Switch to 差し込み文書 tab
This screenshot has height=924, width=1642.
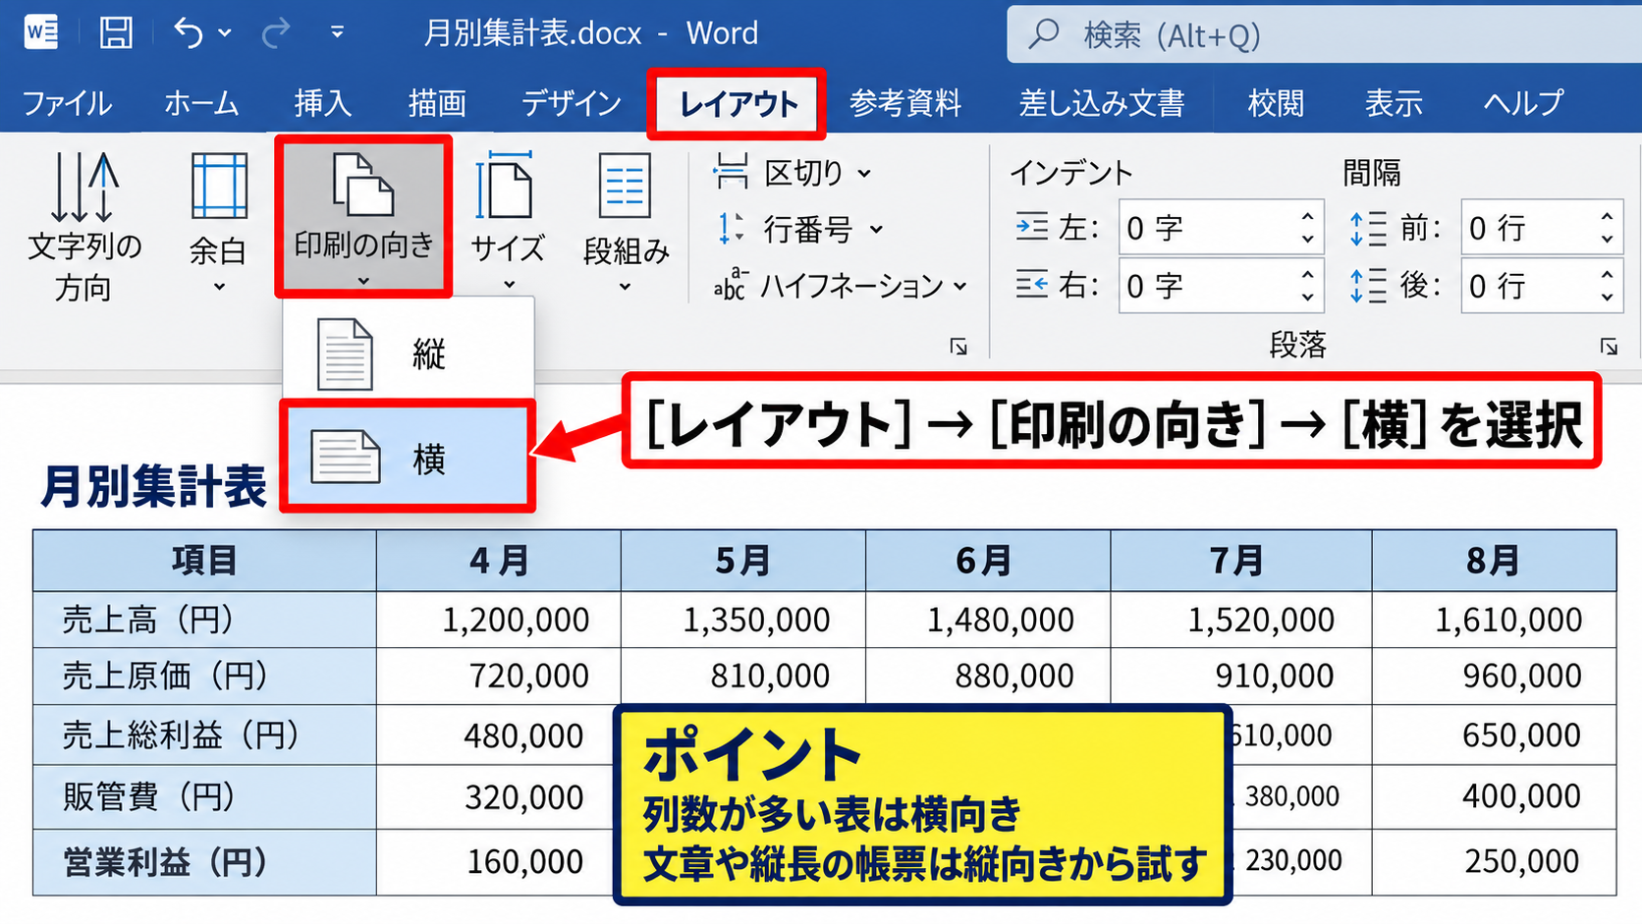coord(1102,103)
